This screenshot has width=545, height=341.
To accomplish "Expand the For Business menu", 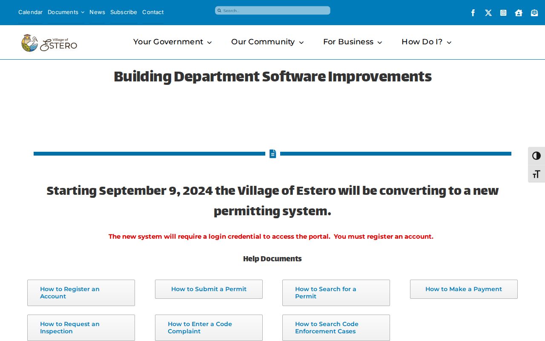I will (x=353, y=42).
